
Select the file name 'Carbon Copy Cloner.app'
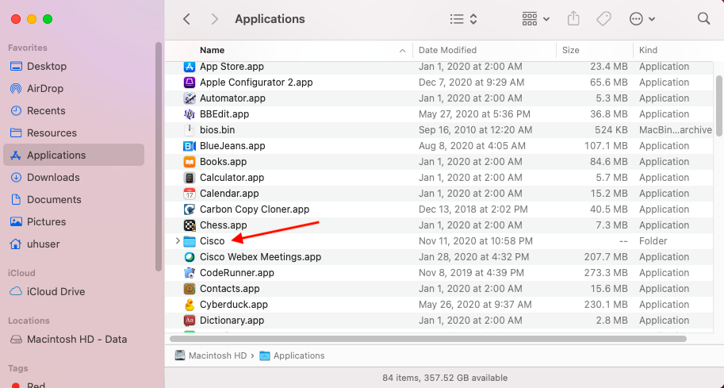tap(255, 209)
